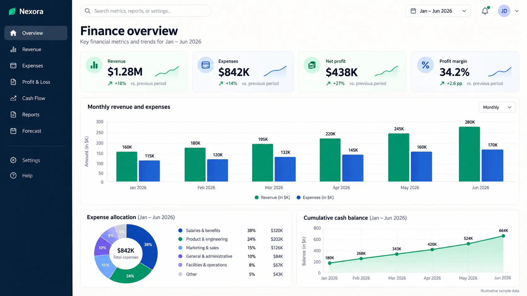Click the Reports document icon
527x296 pixels.
(13, 115)
